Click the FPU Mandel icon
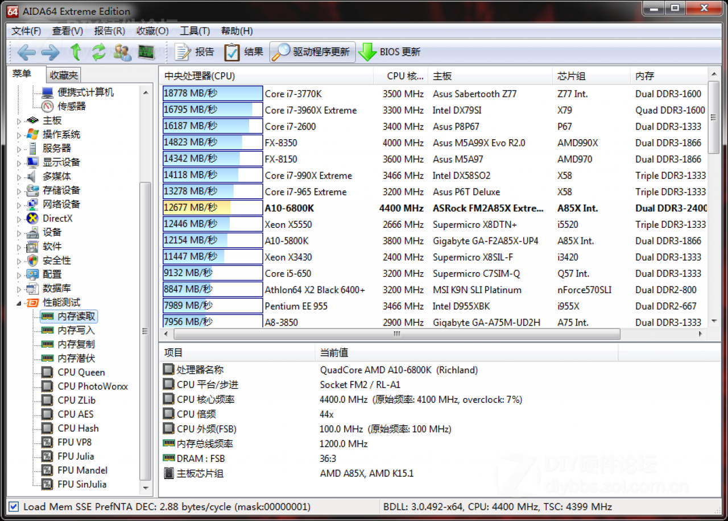728x521 pixels. (48, 470)
